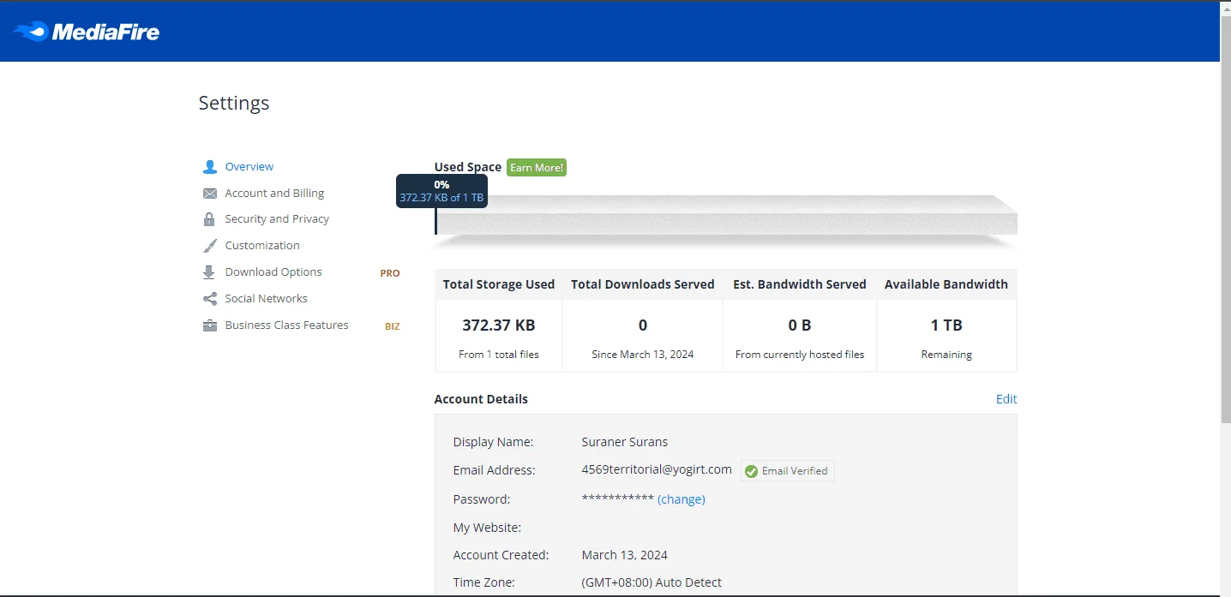
Task: Click the Customization brush icon
Action: pos(209,246)
